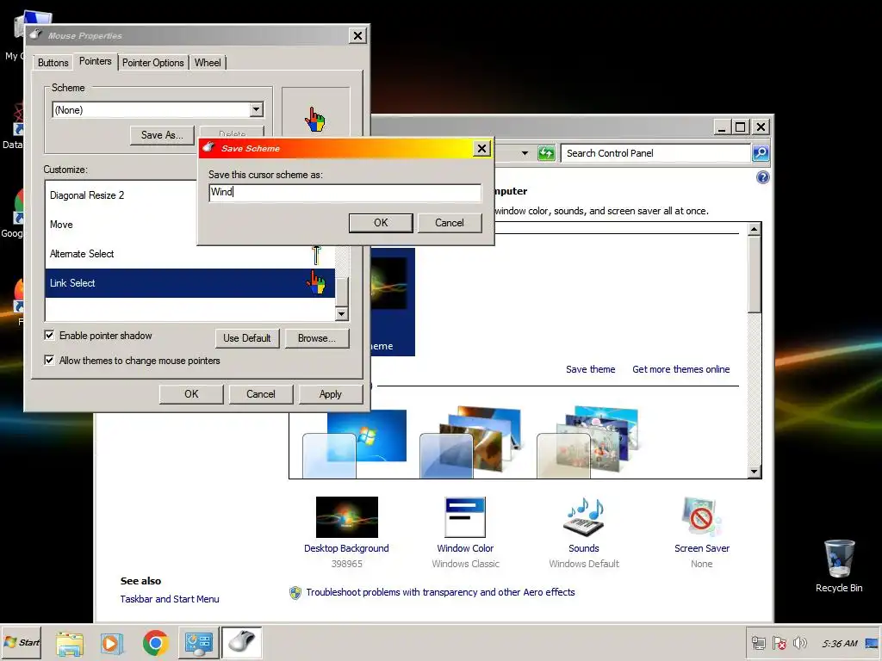Image resolution: width=882 pixels, height=661 pixels.
Task: Select the Characters Aero theme thumbnail
Action: 588,442
